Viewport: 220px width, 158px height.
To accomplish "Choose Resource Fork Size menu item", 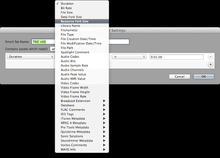I will [x=82, y=21].
